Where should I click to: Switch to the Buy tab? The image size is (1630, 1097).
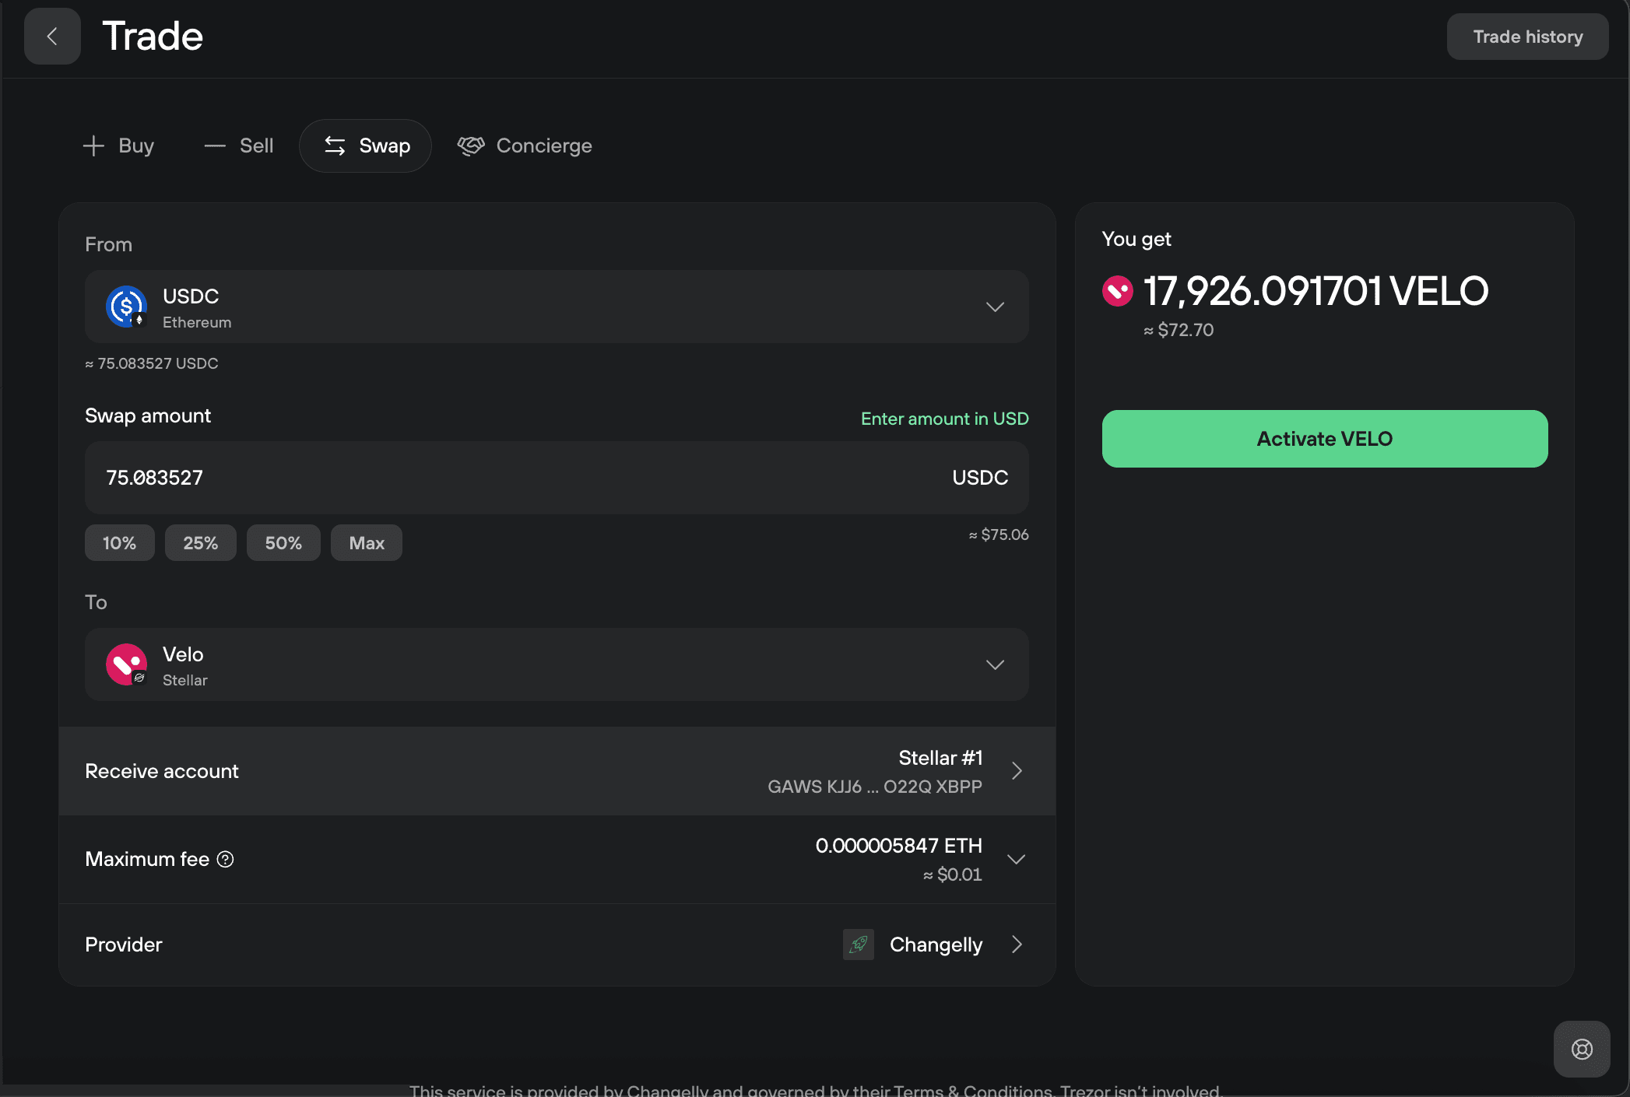[x=118, y=145]
